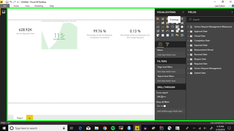Viewport: 234px width, 131px height.
Task: Select the Treemap visualization
Action: pyautogui.click(x=177, y=27)
